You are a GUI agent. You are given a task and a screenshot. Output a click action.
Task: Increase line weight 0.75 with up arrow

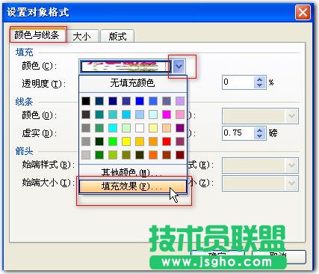(260, 130)
